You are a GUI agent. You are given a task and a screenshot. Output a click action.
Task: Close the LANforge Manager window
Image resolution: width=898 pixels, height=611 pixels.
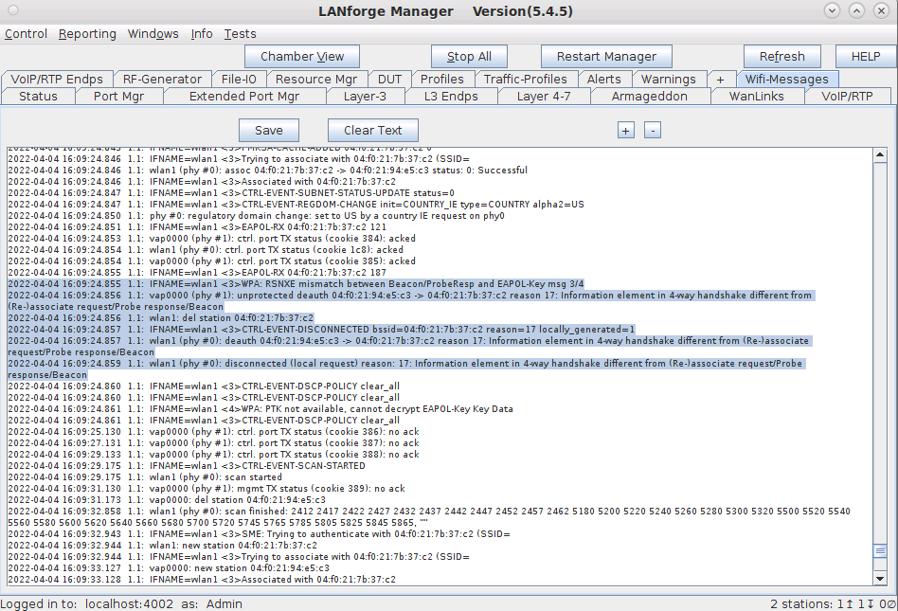tap(881, 10)
